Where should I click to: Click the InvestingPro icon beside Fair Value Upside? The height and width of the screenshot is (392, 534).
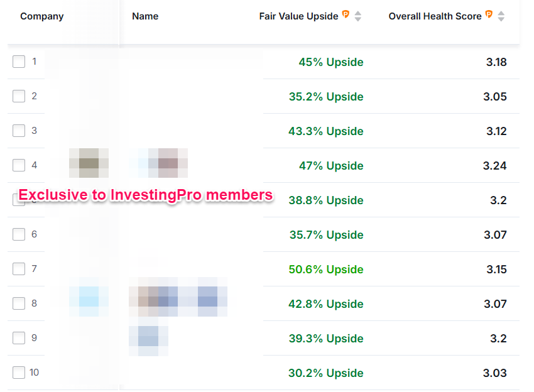pyautogui.click(x=346, y=14)
